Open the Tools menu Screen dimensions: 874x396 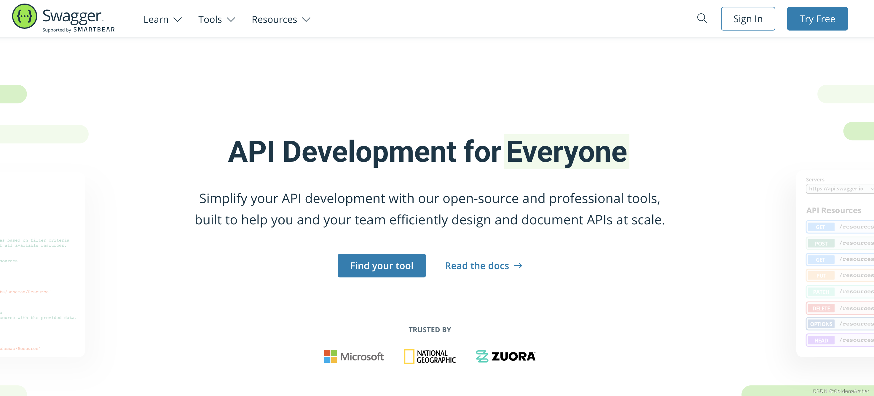[x=216, y=19]
